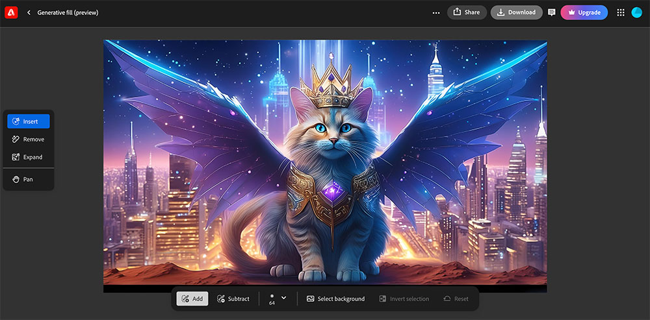Open the three-dot more options menu
Screen dimensions: 650x320
click(x=435, y=12)
